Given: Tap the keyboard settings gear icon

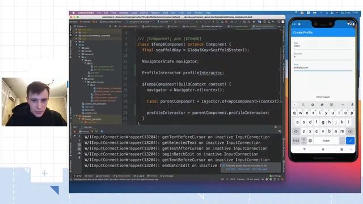Looking at the screenshot, I should (313, 105).
